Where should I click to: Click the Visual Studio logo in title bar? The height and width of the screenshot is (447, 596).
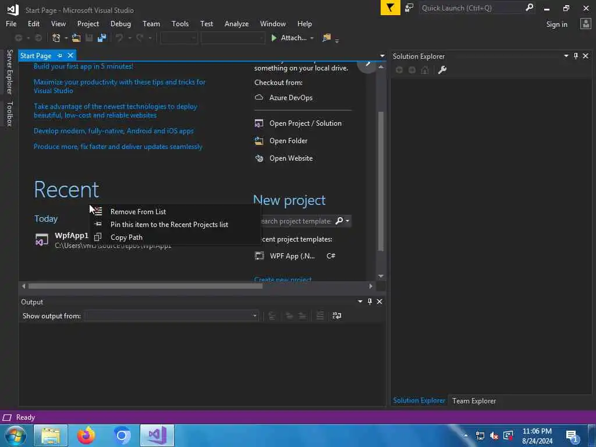[12, 9]
